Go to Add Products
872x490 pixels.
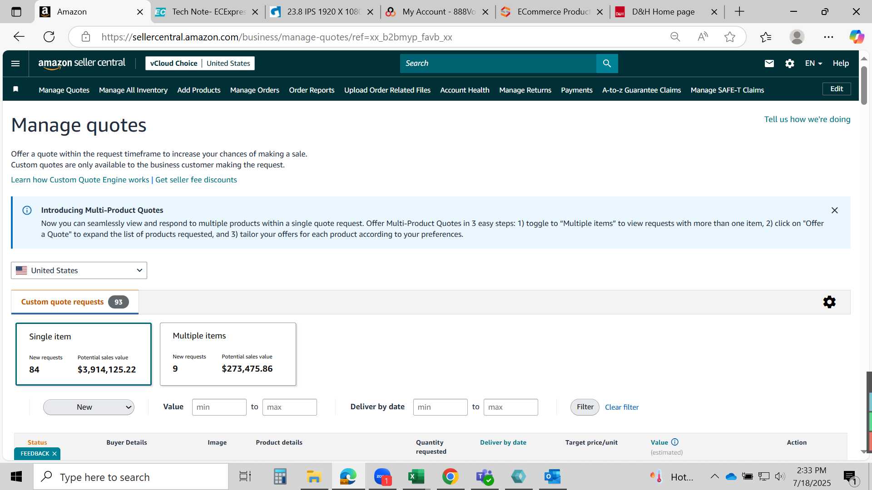coord(199,90)
